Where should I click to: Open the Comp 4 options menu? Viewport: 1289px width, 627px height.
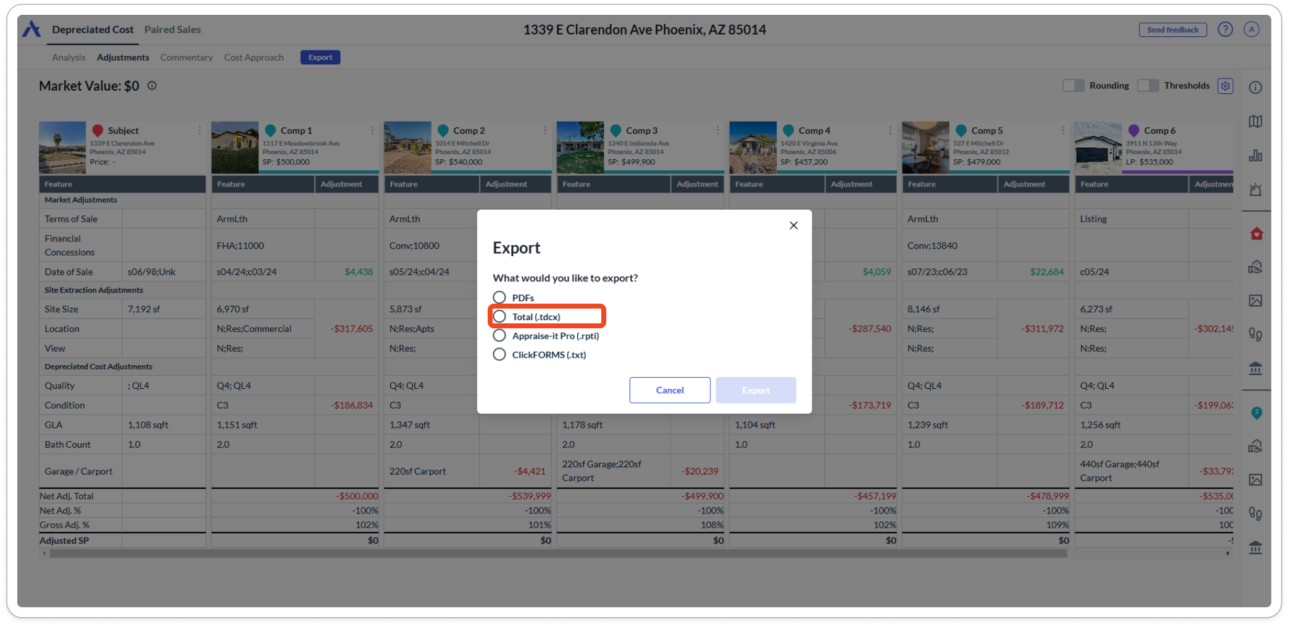(890, 130)
